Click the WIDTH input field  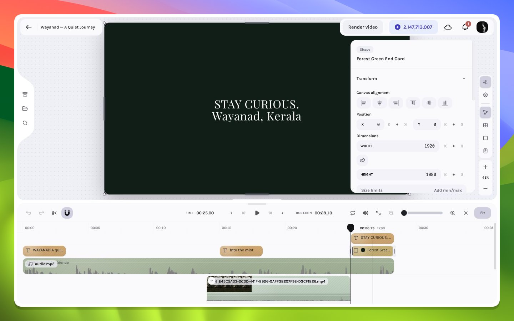(399, 146)
